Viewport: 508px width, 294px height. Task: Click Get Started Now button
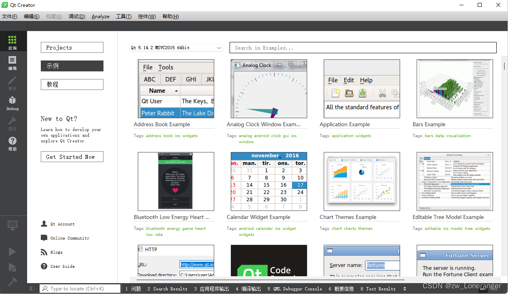[x=72, y=157]
